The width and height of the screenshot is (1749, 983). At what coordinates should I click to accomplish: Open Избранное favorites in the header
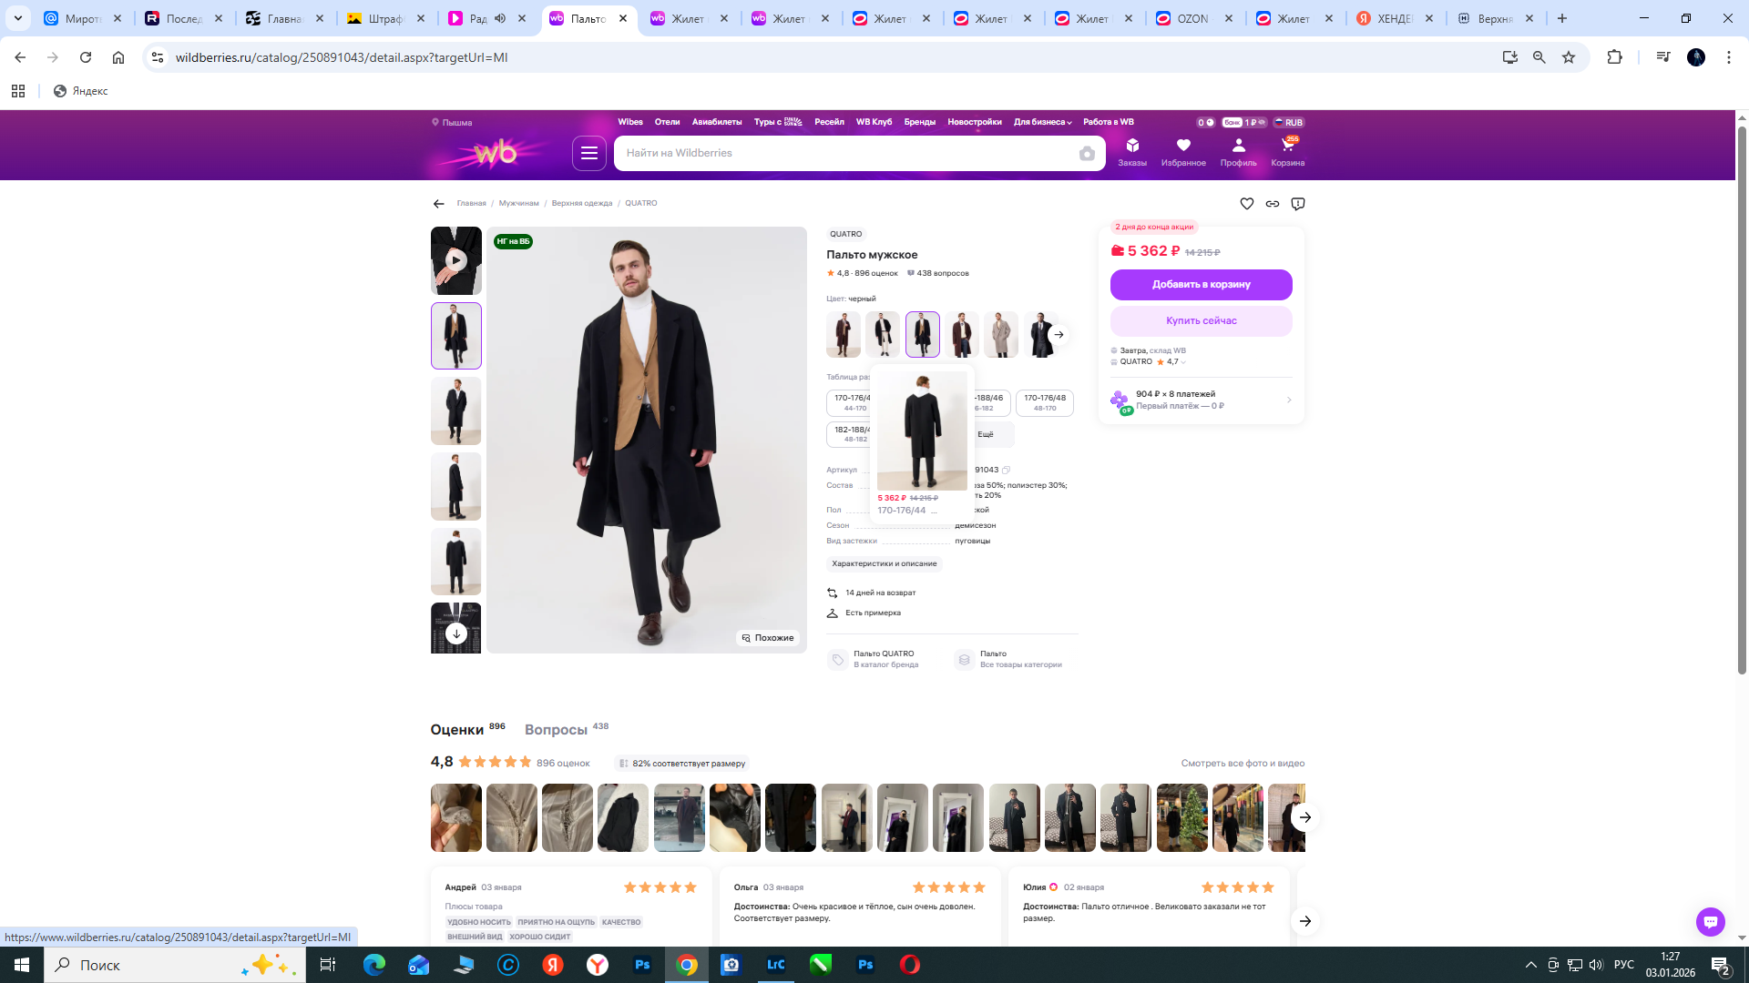[x=1182, y=150]
